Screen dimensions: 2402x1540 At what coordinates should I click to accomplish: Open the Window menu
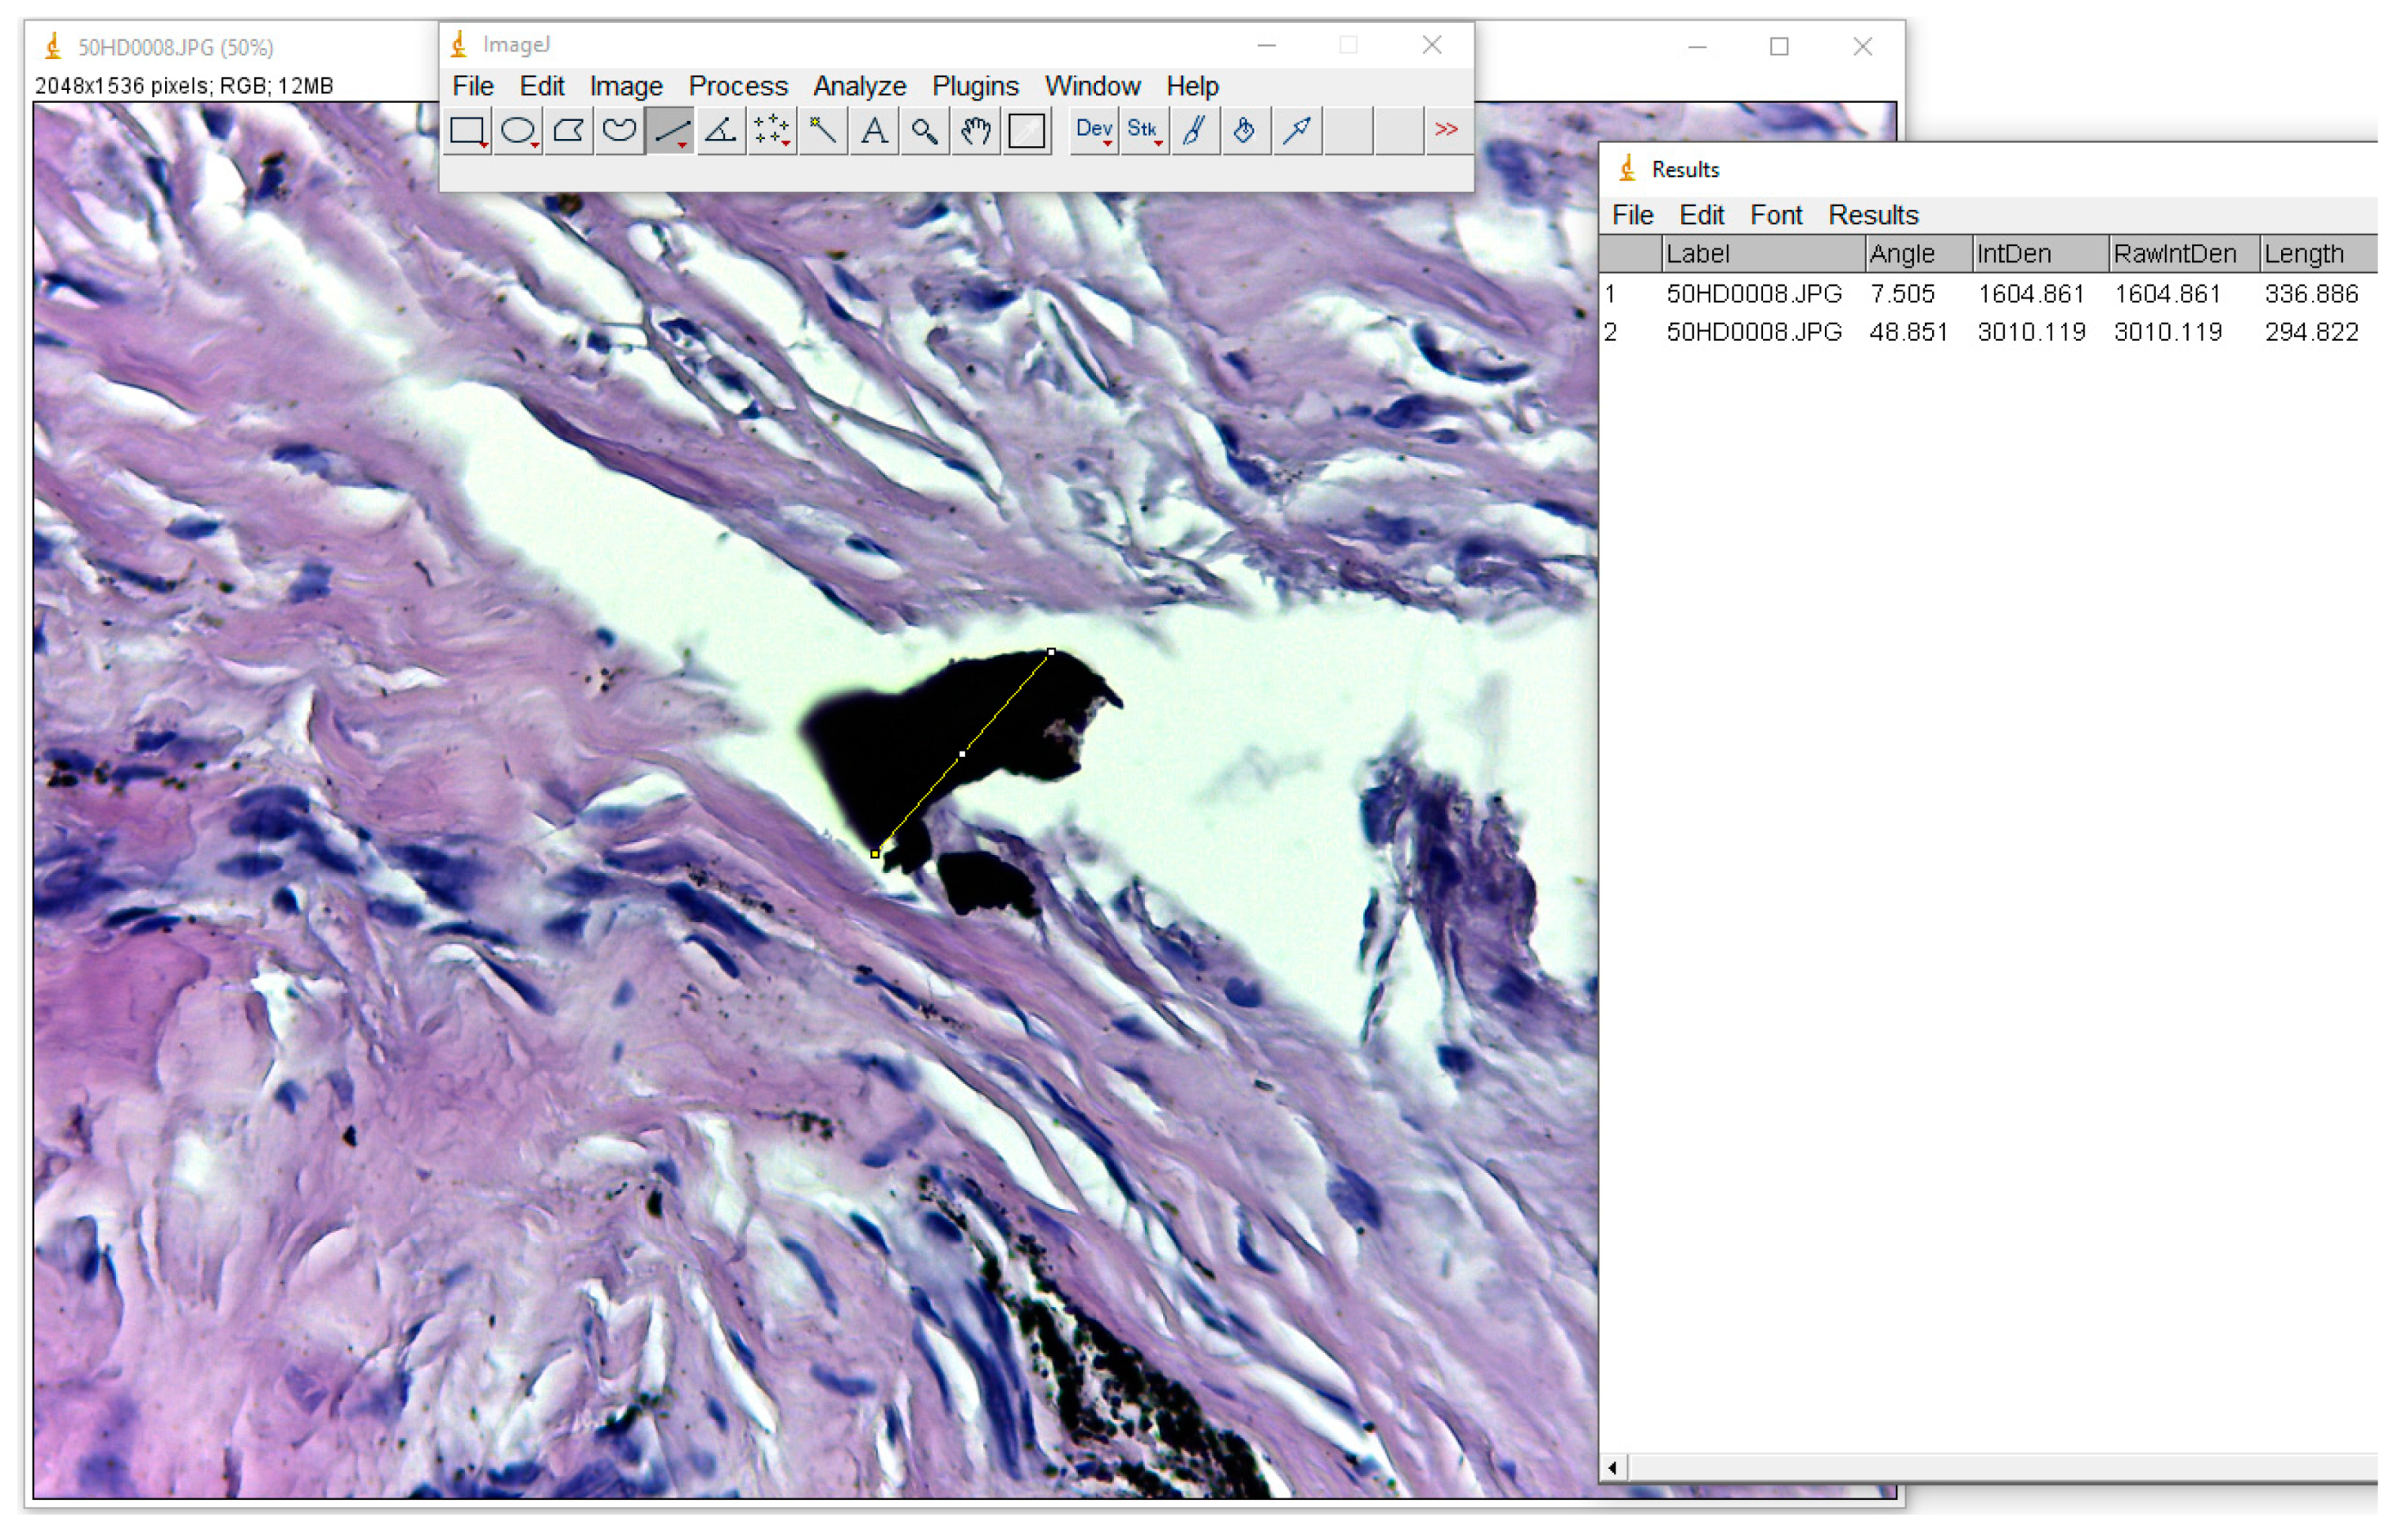(x=1094, y=86)
